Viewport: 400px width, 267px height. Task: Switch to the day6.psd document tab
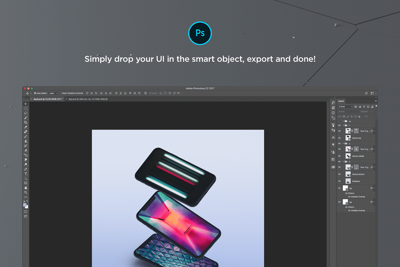click(47, 99)
